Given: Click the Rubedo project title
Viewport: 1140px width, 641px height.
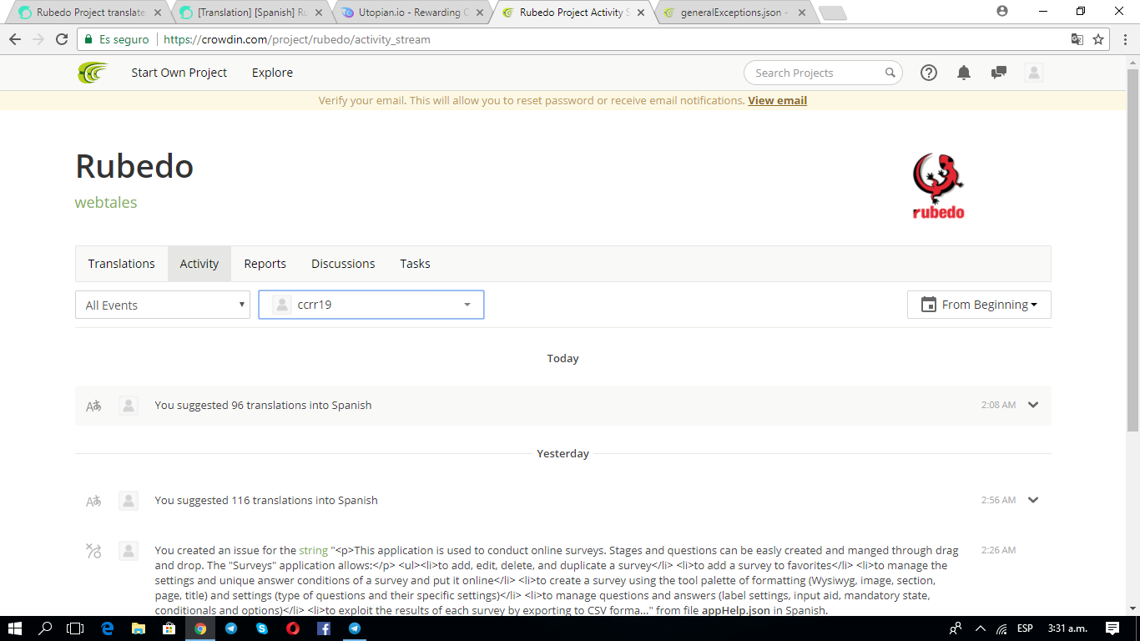Looking at the screenshot, I should pyautogui.click(x=134, y=166).
